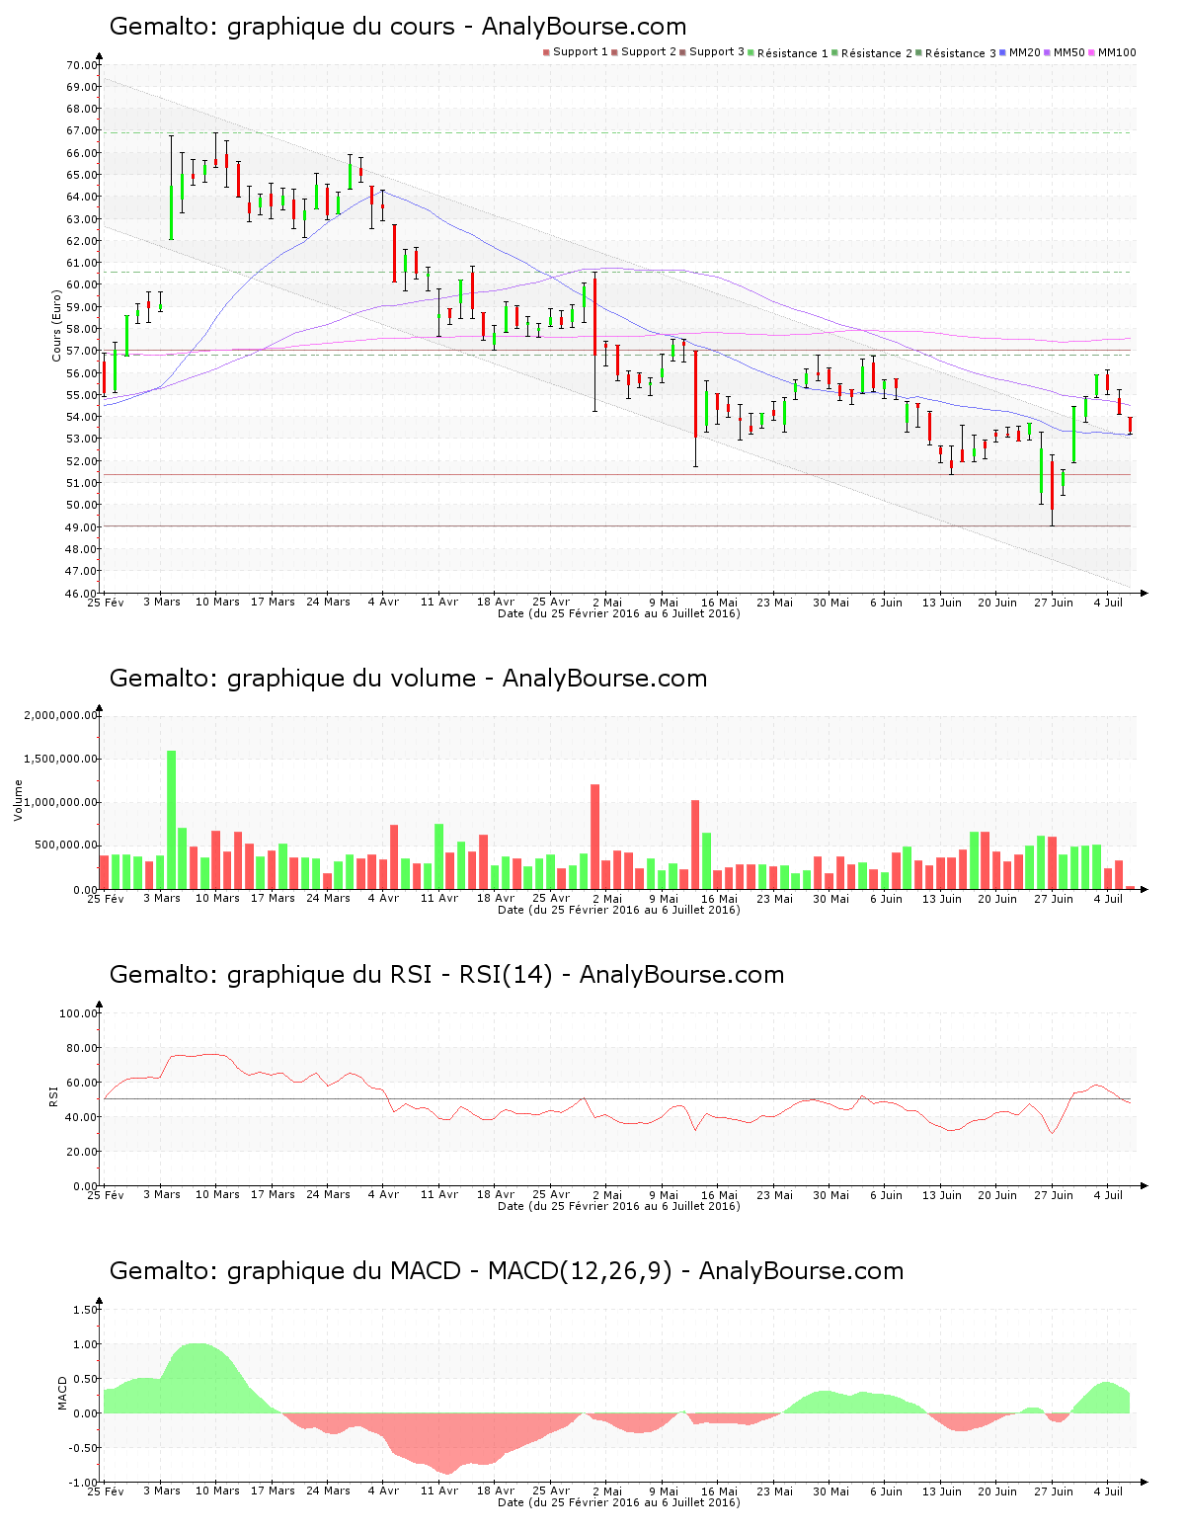Image resolution: width=1185 pixels, height=1531 pixels.
Task: Click '11 Avr' date under MACD chart
Action: 439,1491
